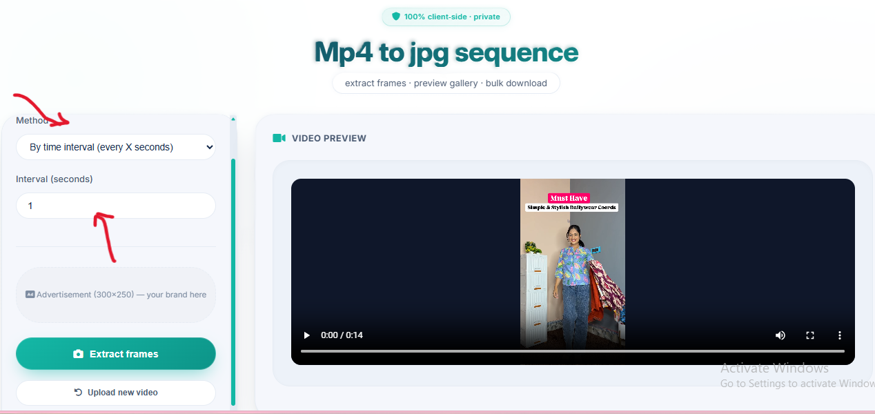The image size is (875, 414).
Task: Click inside the Interval (seconds) input field
Action: pos(115,206)
